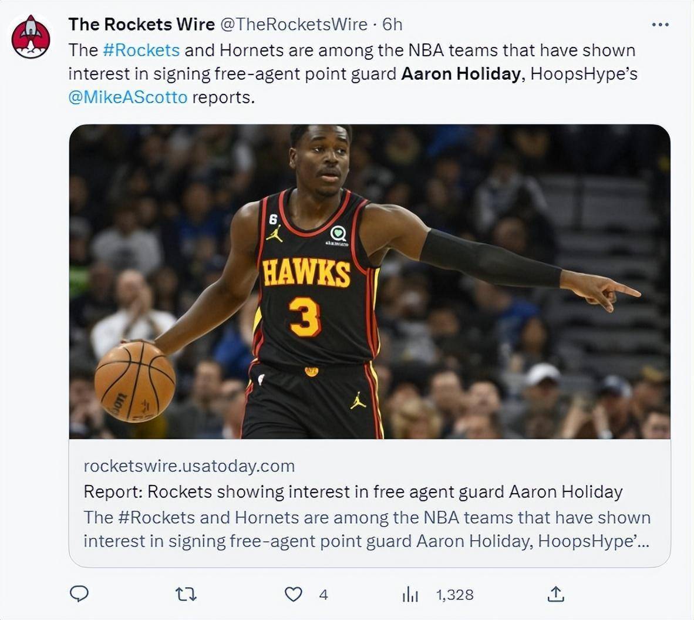Click the link card description text

coord(367,529)
